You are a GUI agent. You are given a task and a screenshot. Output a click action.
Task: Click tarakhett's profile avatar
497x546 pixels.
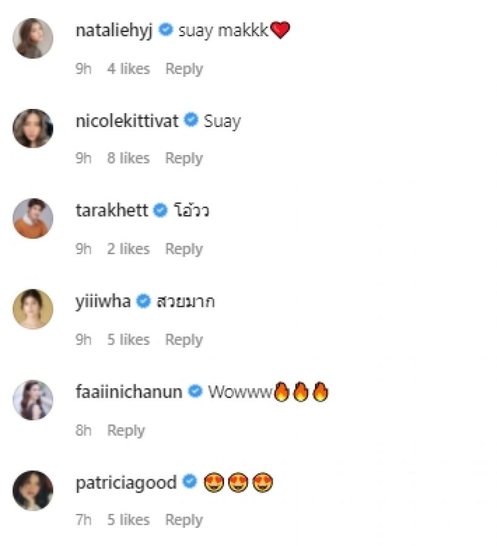[33, 219]
